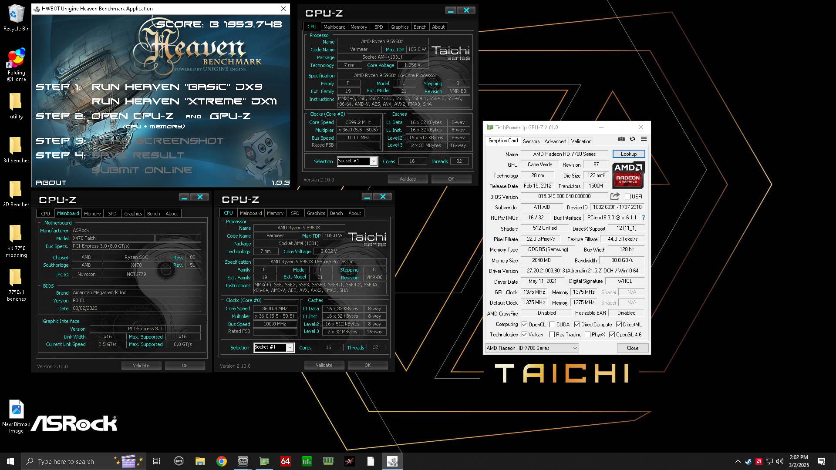The image size is (836, 470).
Task: Click Validate in top CPU-Z window
Action: pyautogui.click(x=408, y=179)
